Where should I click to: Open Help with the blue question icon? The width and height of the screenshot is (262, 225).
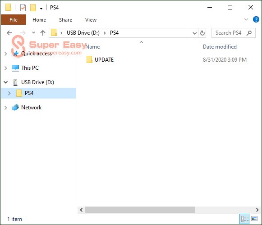click(x=256, y=19)
